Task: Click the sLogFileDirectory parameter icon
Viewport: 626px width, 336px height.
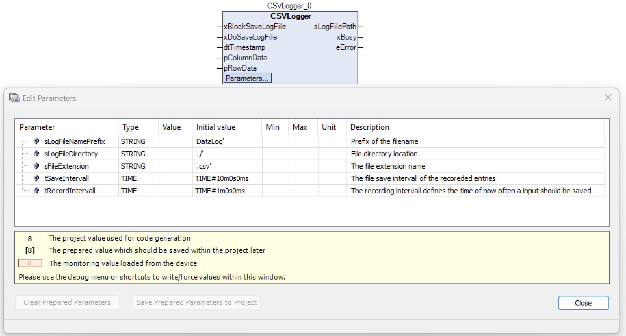Action: [x=36, y=154]
